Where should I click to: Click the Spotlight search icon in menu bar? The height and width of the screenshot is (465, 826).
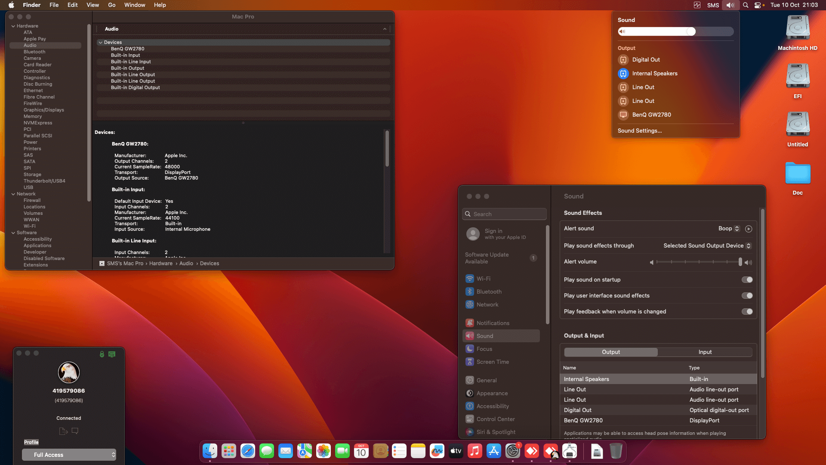[745, 5]
